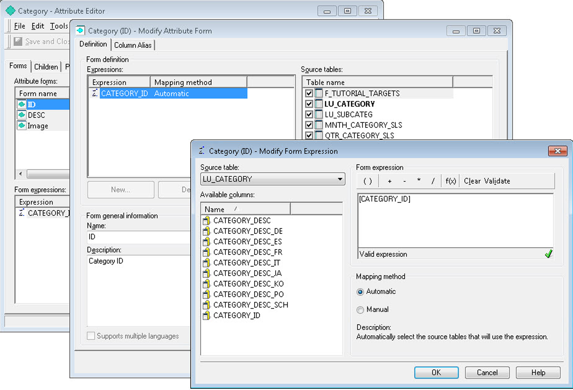Click inside the [CATEGORY_ID] expression text box
This screenshot has width=573, height=390.
pyautogui.click(x=455, y=220)
